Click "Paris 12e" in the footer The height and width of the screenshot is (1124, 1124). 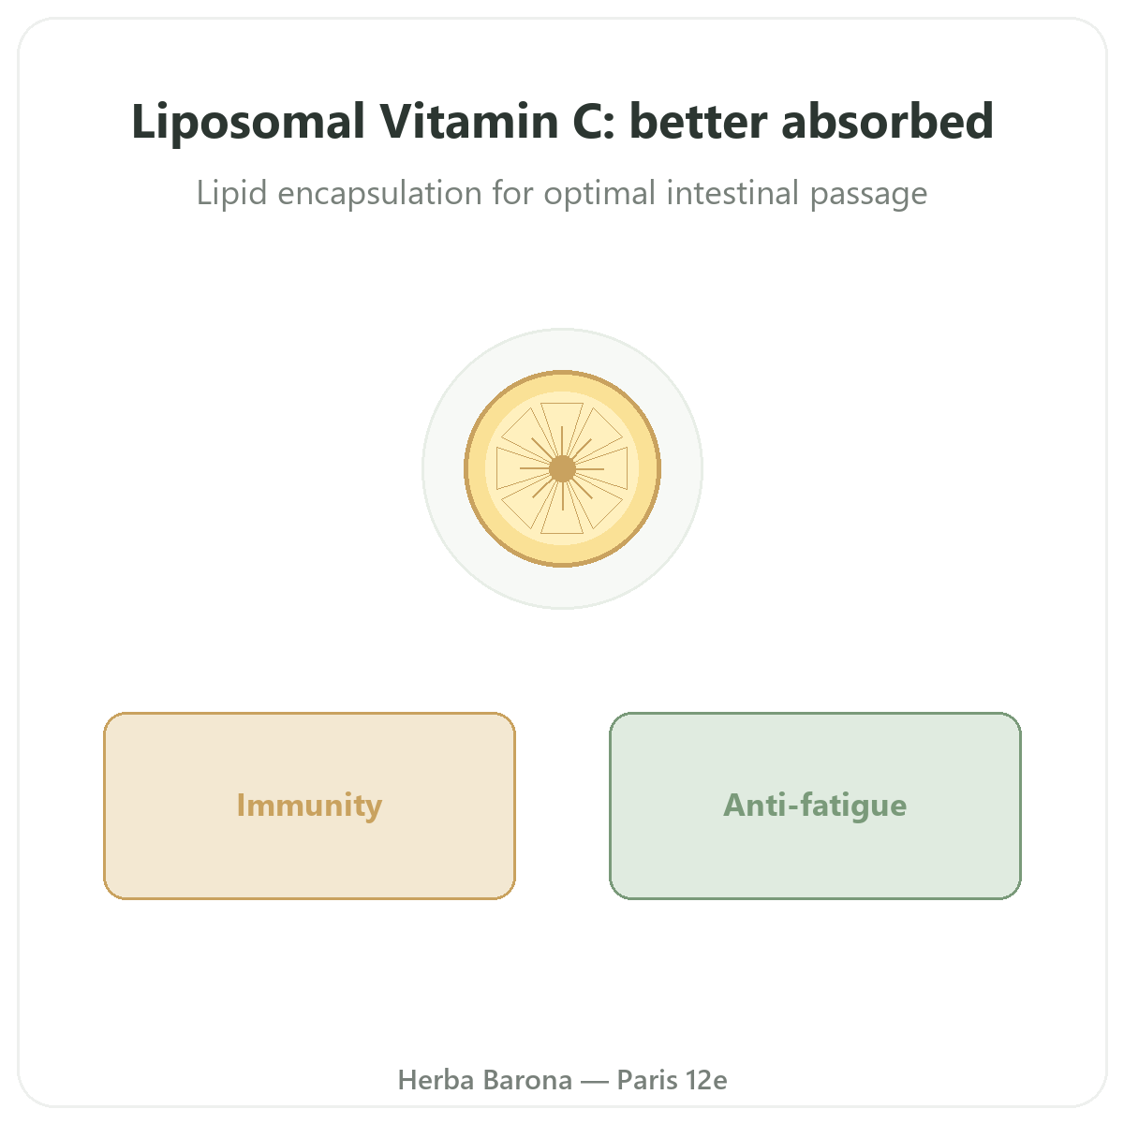click(x=672, y=1080)
